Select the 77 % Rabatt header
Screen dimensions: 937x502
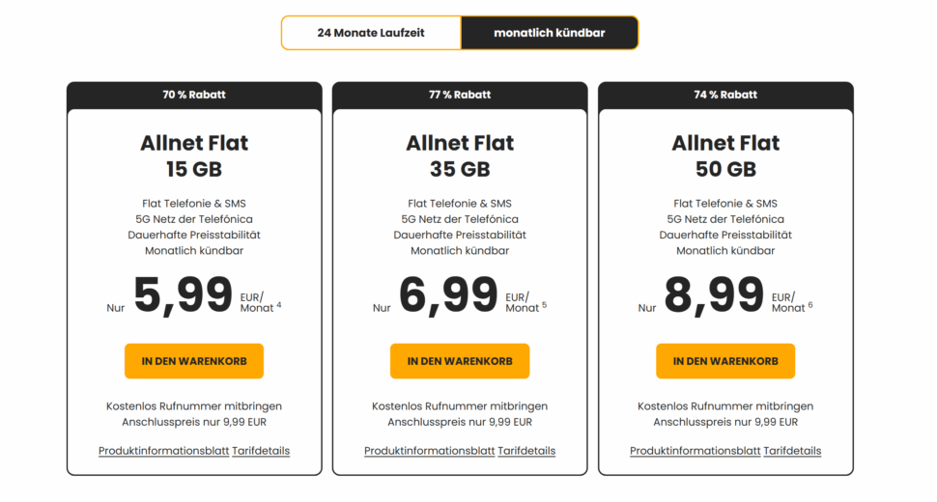click(460, 95)
